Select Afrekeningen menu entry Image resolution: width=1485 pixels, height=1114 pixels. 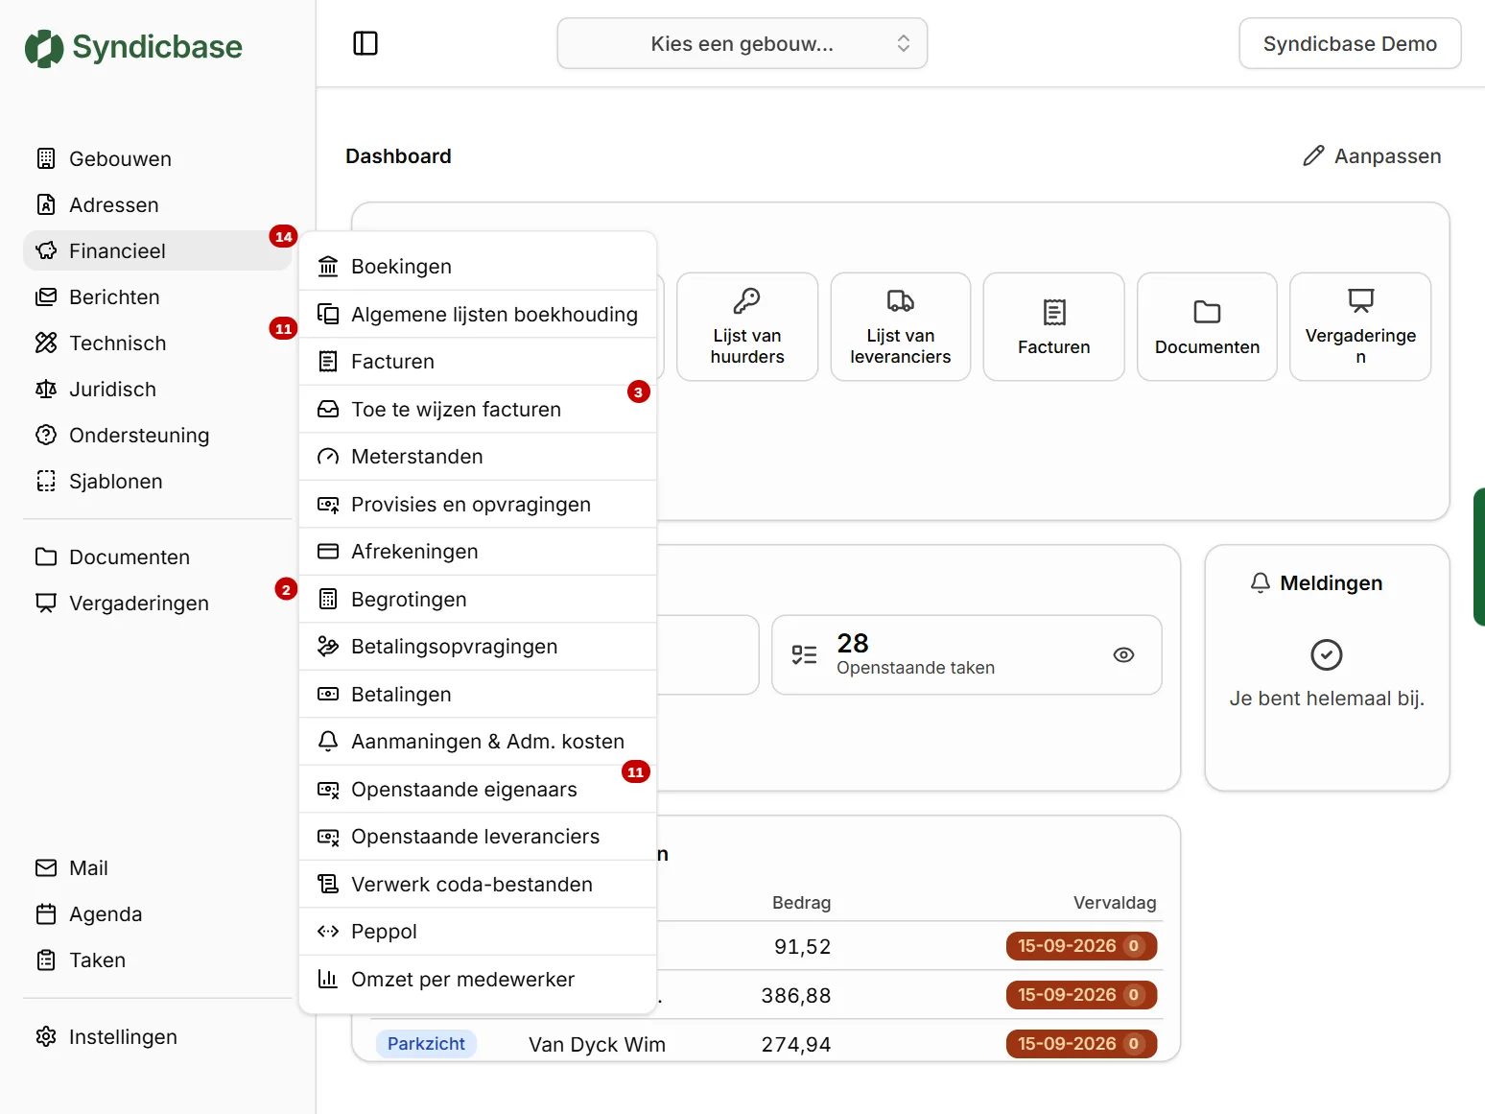(x=478, y=551)
